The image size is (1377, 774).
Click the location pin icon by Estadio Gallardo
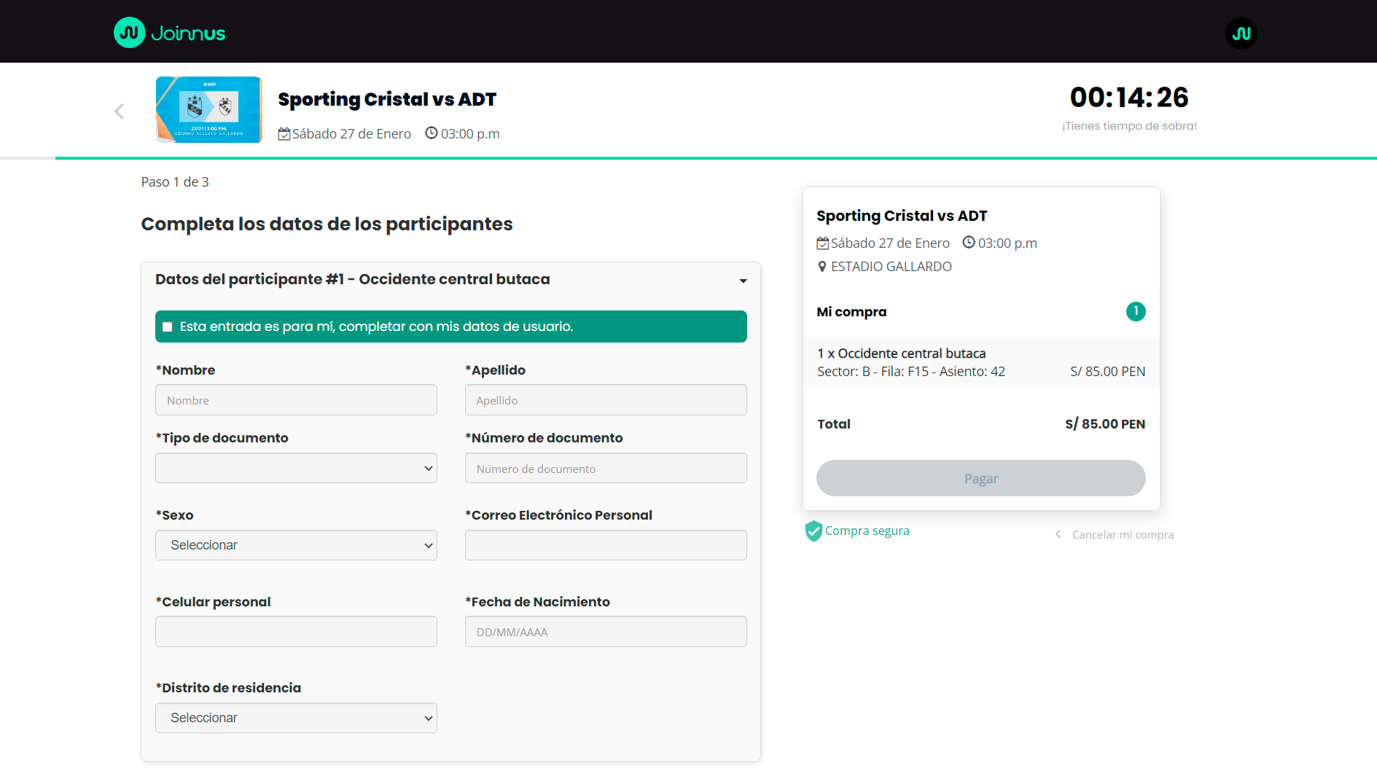[822, 267]
